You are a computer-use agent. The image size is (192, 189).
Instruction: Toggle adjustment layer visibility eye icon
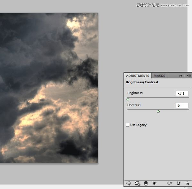point(155,183)
